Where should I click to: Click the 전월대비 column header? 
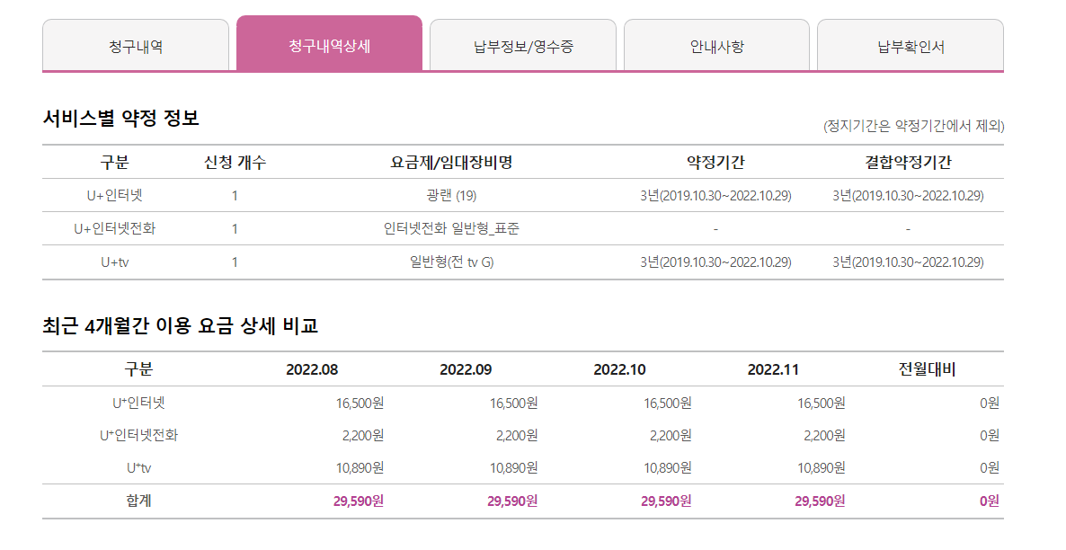pos(927,369)
